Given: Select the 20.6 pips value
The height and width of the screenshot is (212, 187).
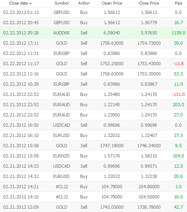Looking at the screenshot, I should pos(178,176).
